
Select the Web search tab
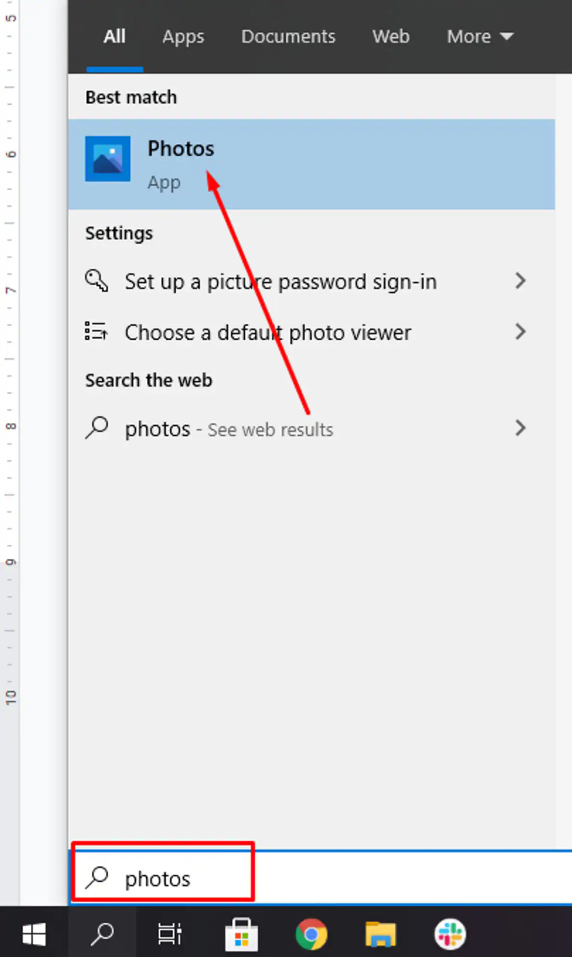coord(391,37)
